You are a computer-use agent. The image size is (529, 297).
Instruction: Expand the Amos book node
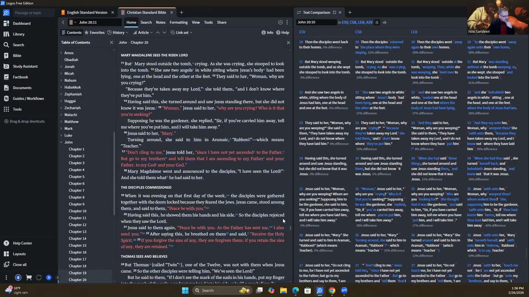tap(61, 53)
